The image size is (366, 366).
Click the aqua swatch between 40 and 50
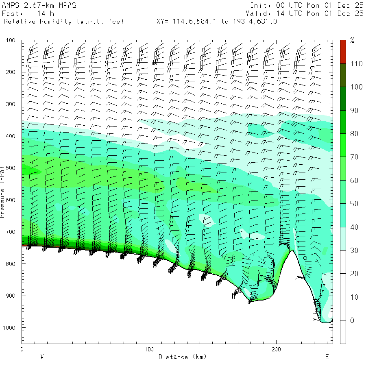click(x=343, y=215)
